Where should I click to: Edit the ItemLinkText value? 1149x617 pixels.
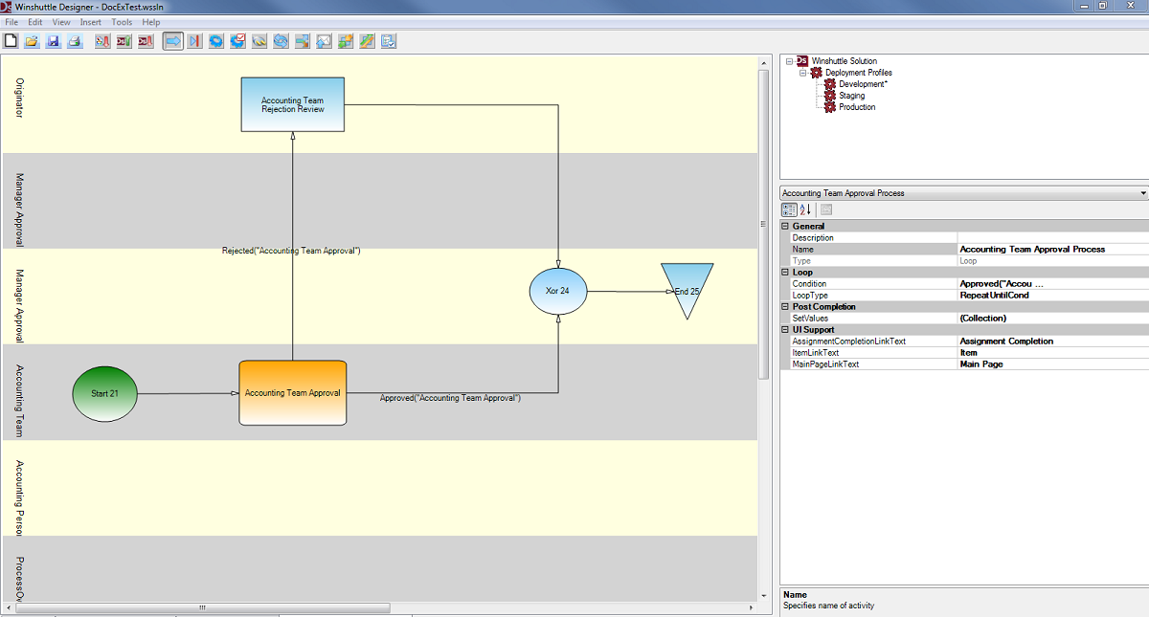1053,353
